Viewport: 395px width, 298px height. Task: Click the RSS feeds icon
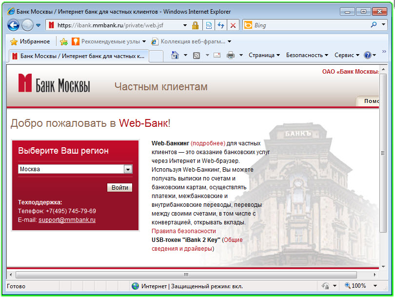point(197,55)
